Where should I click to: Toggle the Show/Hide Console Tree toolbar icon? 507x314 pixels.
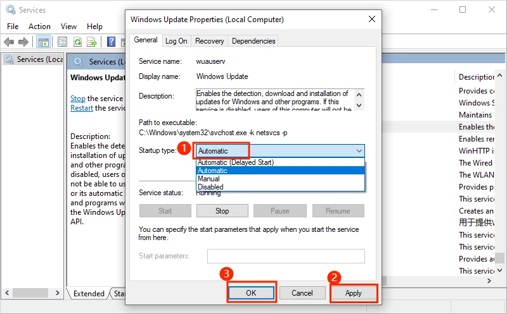click(x=43, y=42)
